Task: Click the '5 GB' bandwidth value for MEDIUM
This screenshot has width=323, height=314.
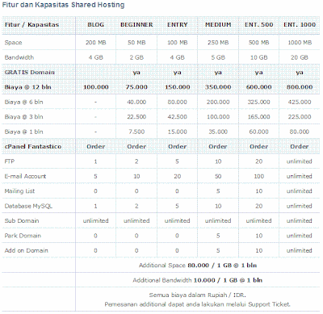Action: point(218,57)
